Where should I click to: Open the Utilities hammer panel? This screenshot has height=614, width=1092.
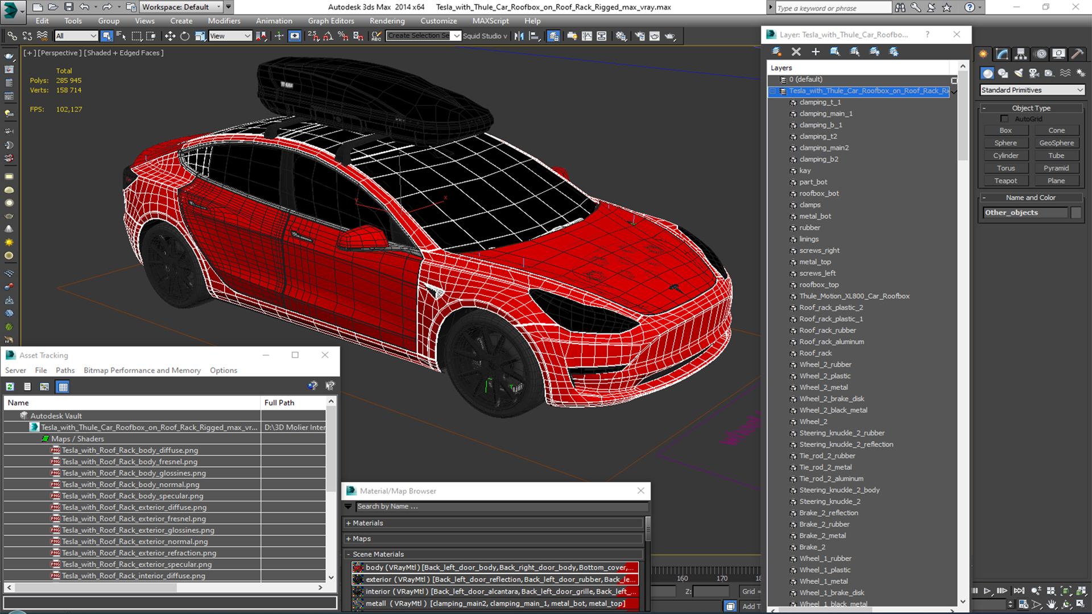[1077, 54]
